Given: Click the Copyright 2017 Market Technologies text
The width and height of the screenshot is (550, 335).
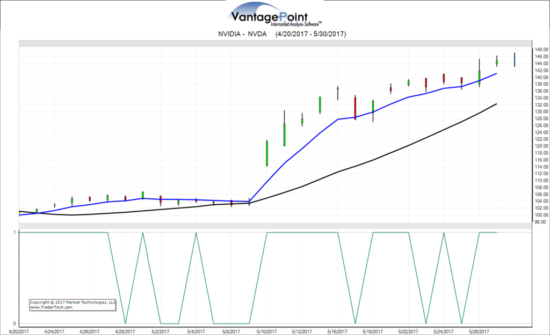Looking at the screenshot, I should 73,302.
